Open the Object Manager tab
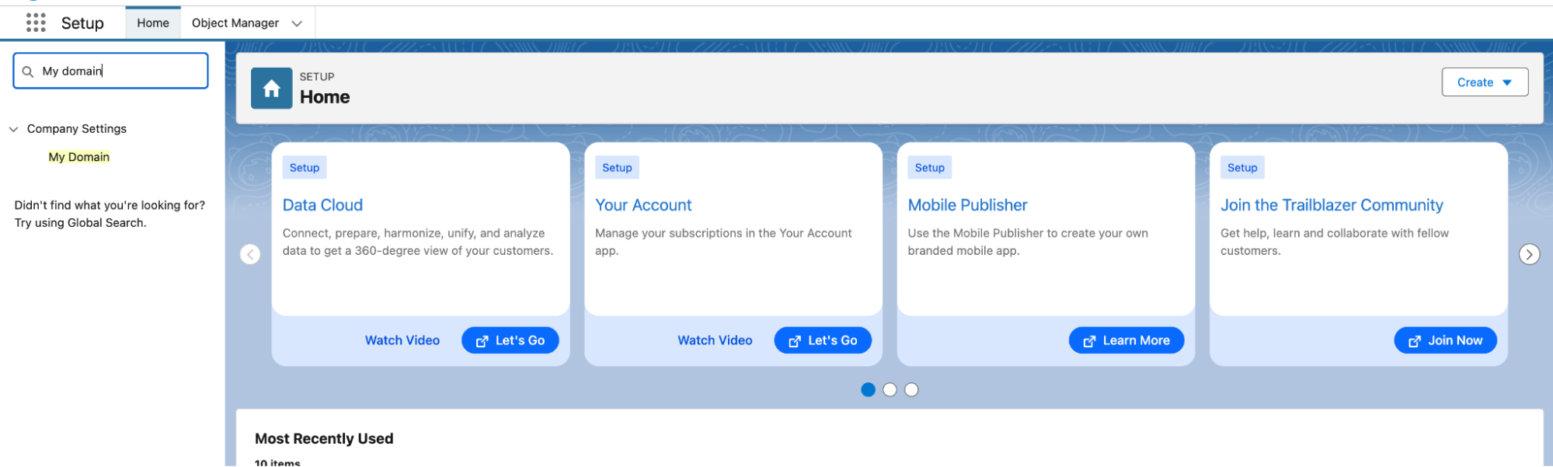Screen dimensions: 1553x467 [x=235, y=23]
